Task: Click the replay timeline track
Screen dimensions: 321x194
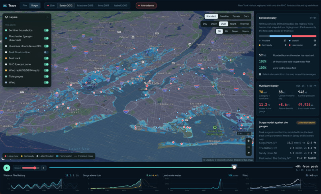Action: (171, 167)
